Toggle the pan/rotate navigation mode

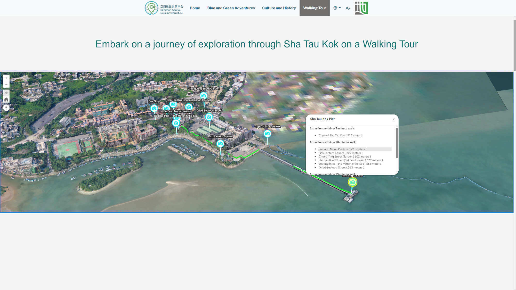tap(6, 93)
